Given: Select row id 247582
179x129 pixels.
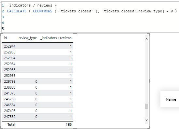Looking at the screenshot, I should coord(38,117).
